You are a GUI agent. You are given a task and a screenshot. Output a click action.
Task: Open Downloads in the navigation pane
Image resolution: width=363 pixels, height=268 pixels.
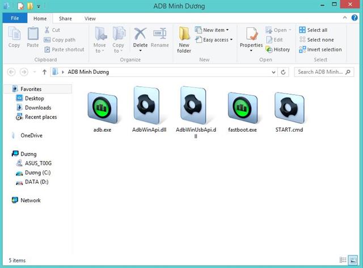coord(33,107)
